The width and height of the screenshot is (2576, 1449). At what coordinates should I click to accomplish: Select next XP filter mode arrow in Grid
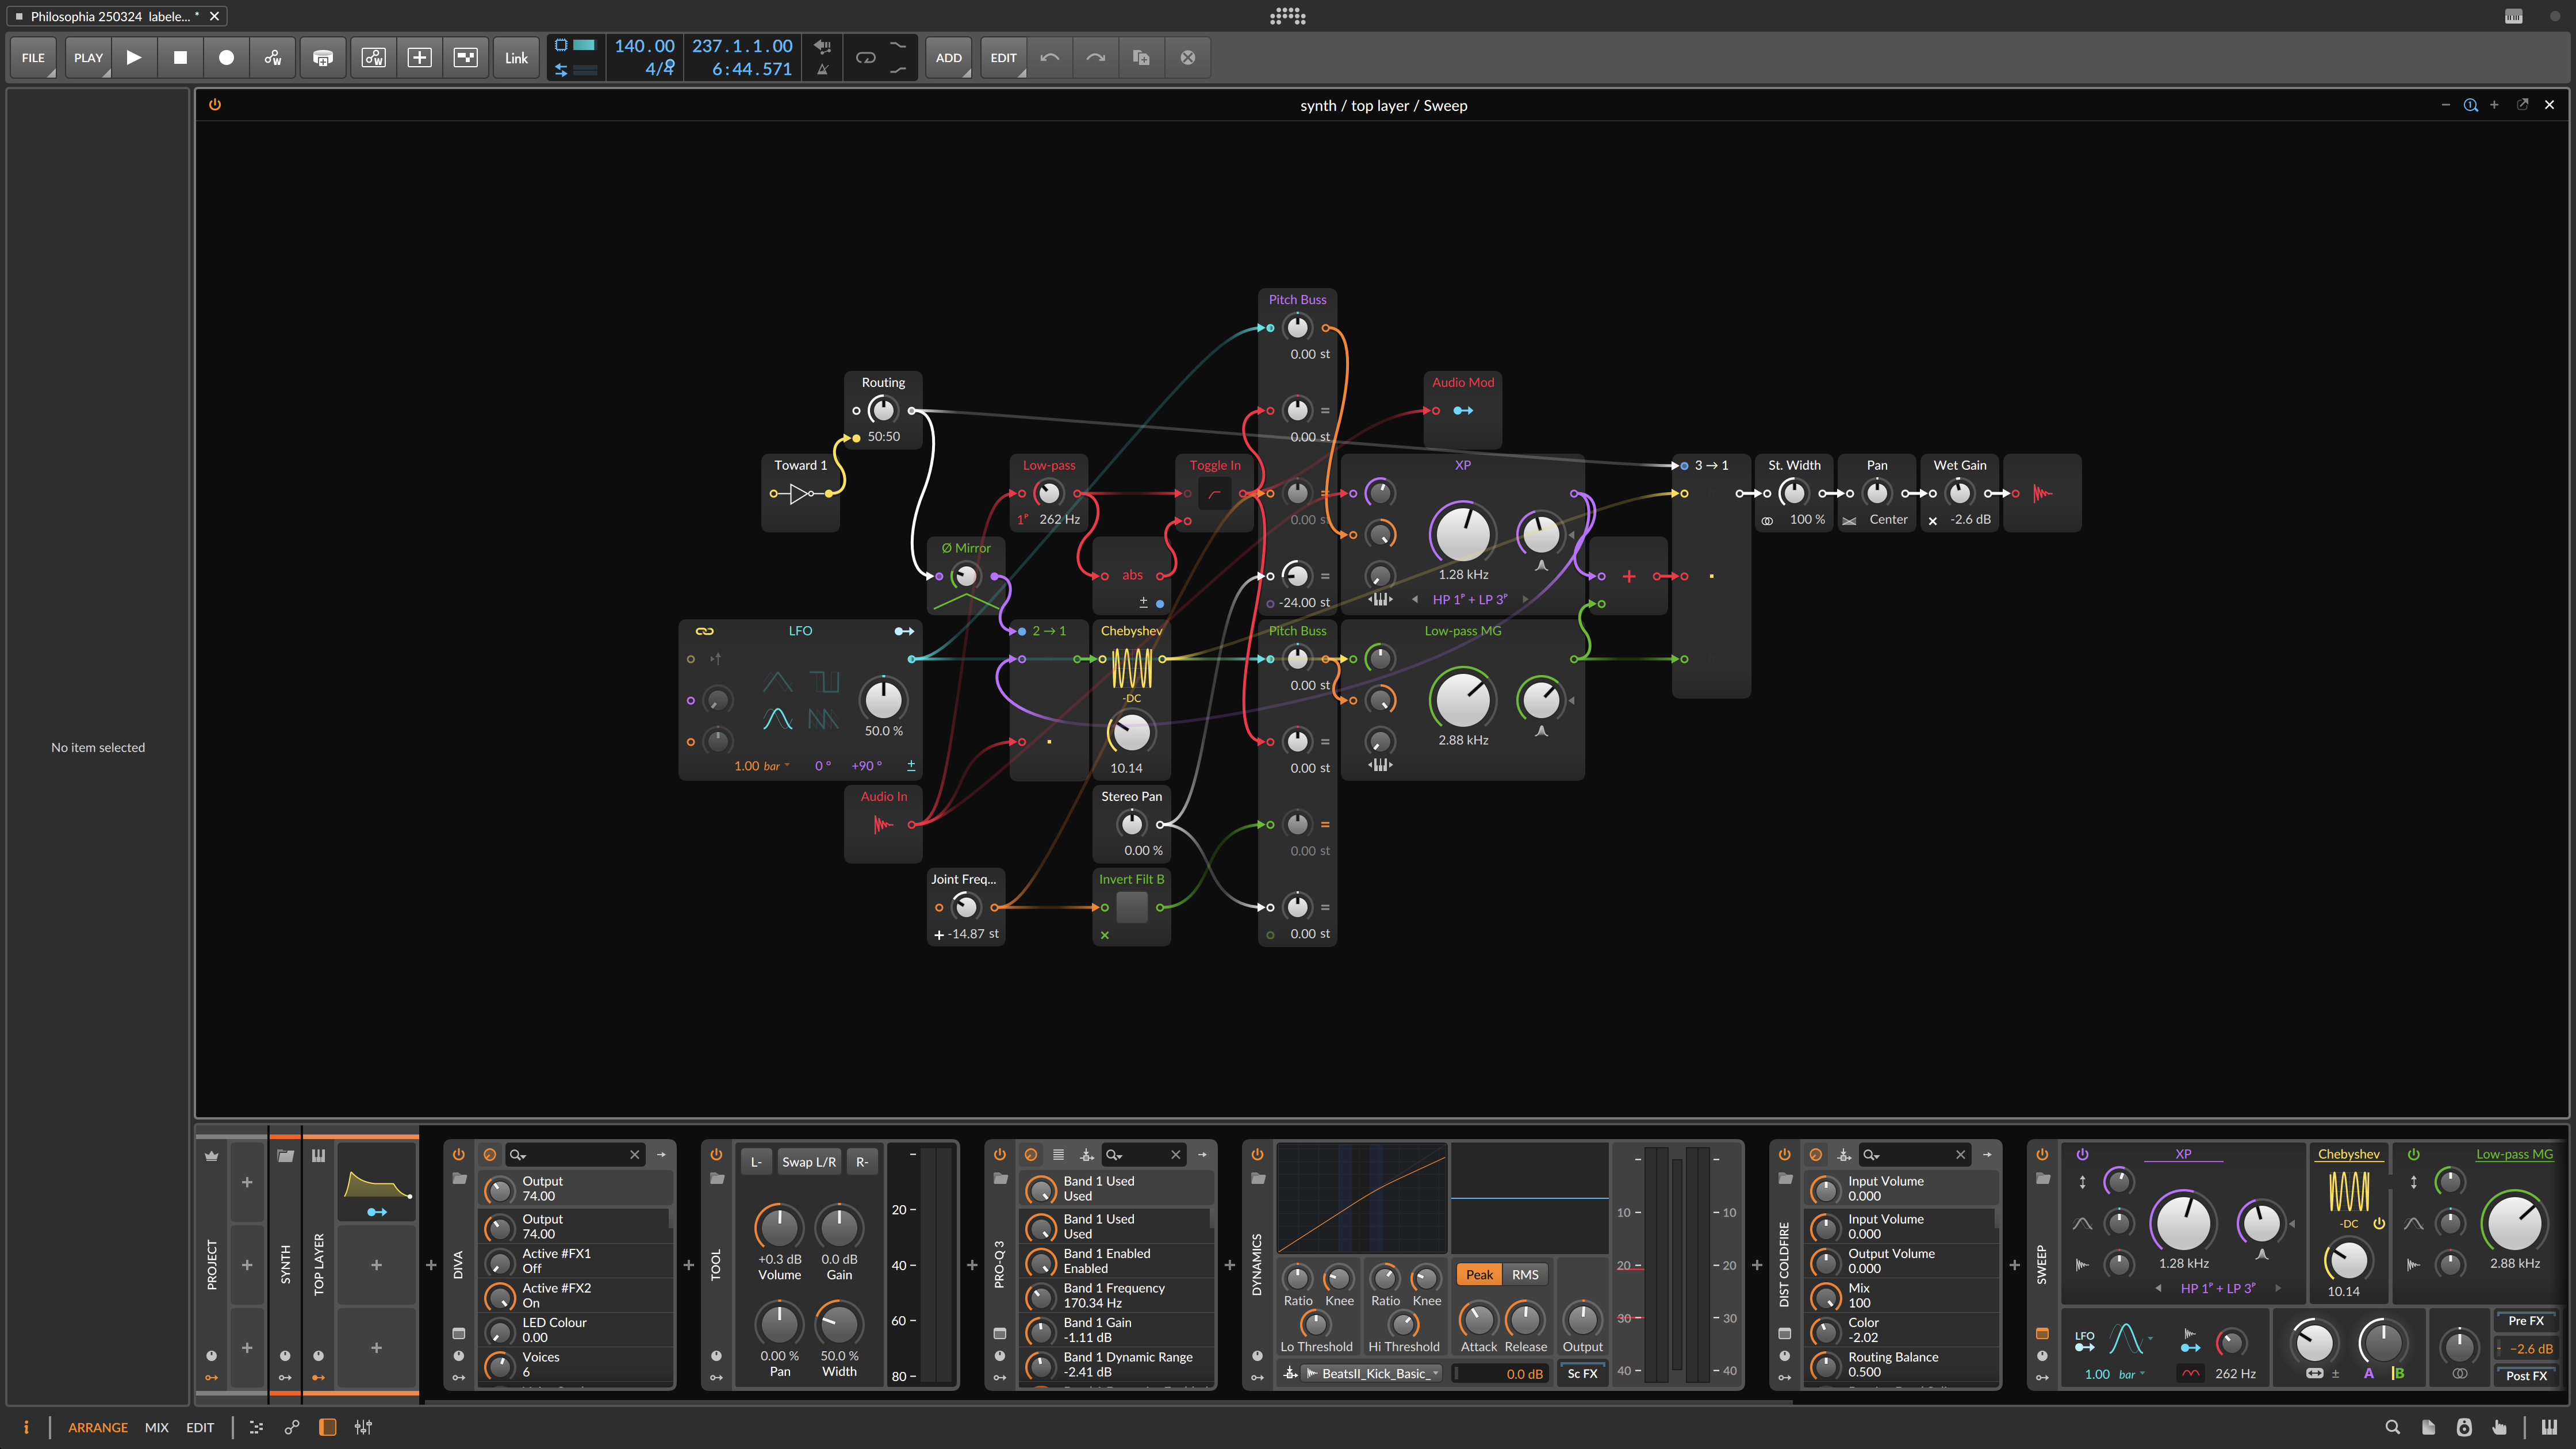point(1525,599)
